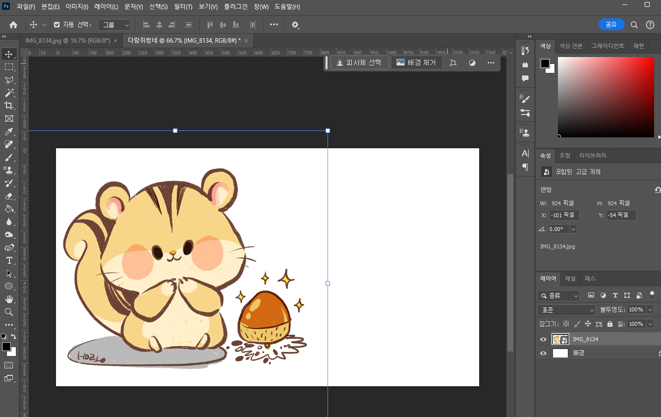Uncheck the 자동 선택 checkbox
The image size is (661, 417).
pos(56,25)
